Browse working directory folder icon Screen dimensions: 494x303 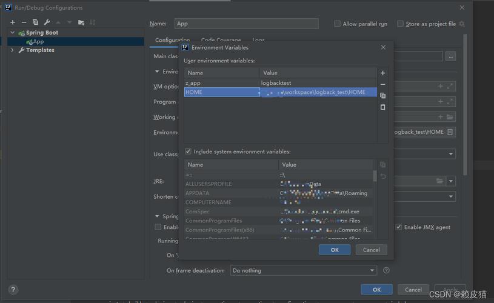tap(450, 117)
